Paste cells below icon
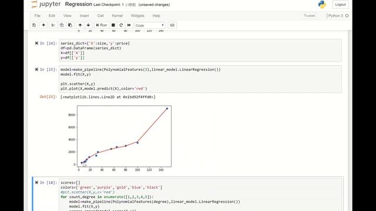376x211 pixels. (70, 25)
